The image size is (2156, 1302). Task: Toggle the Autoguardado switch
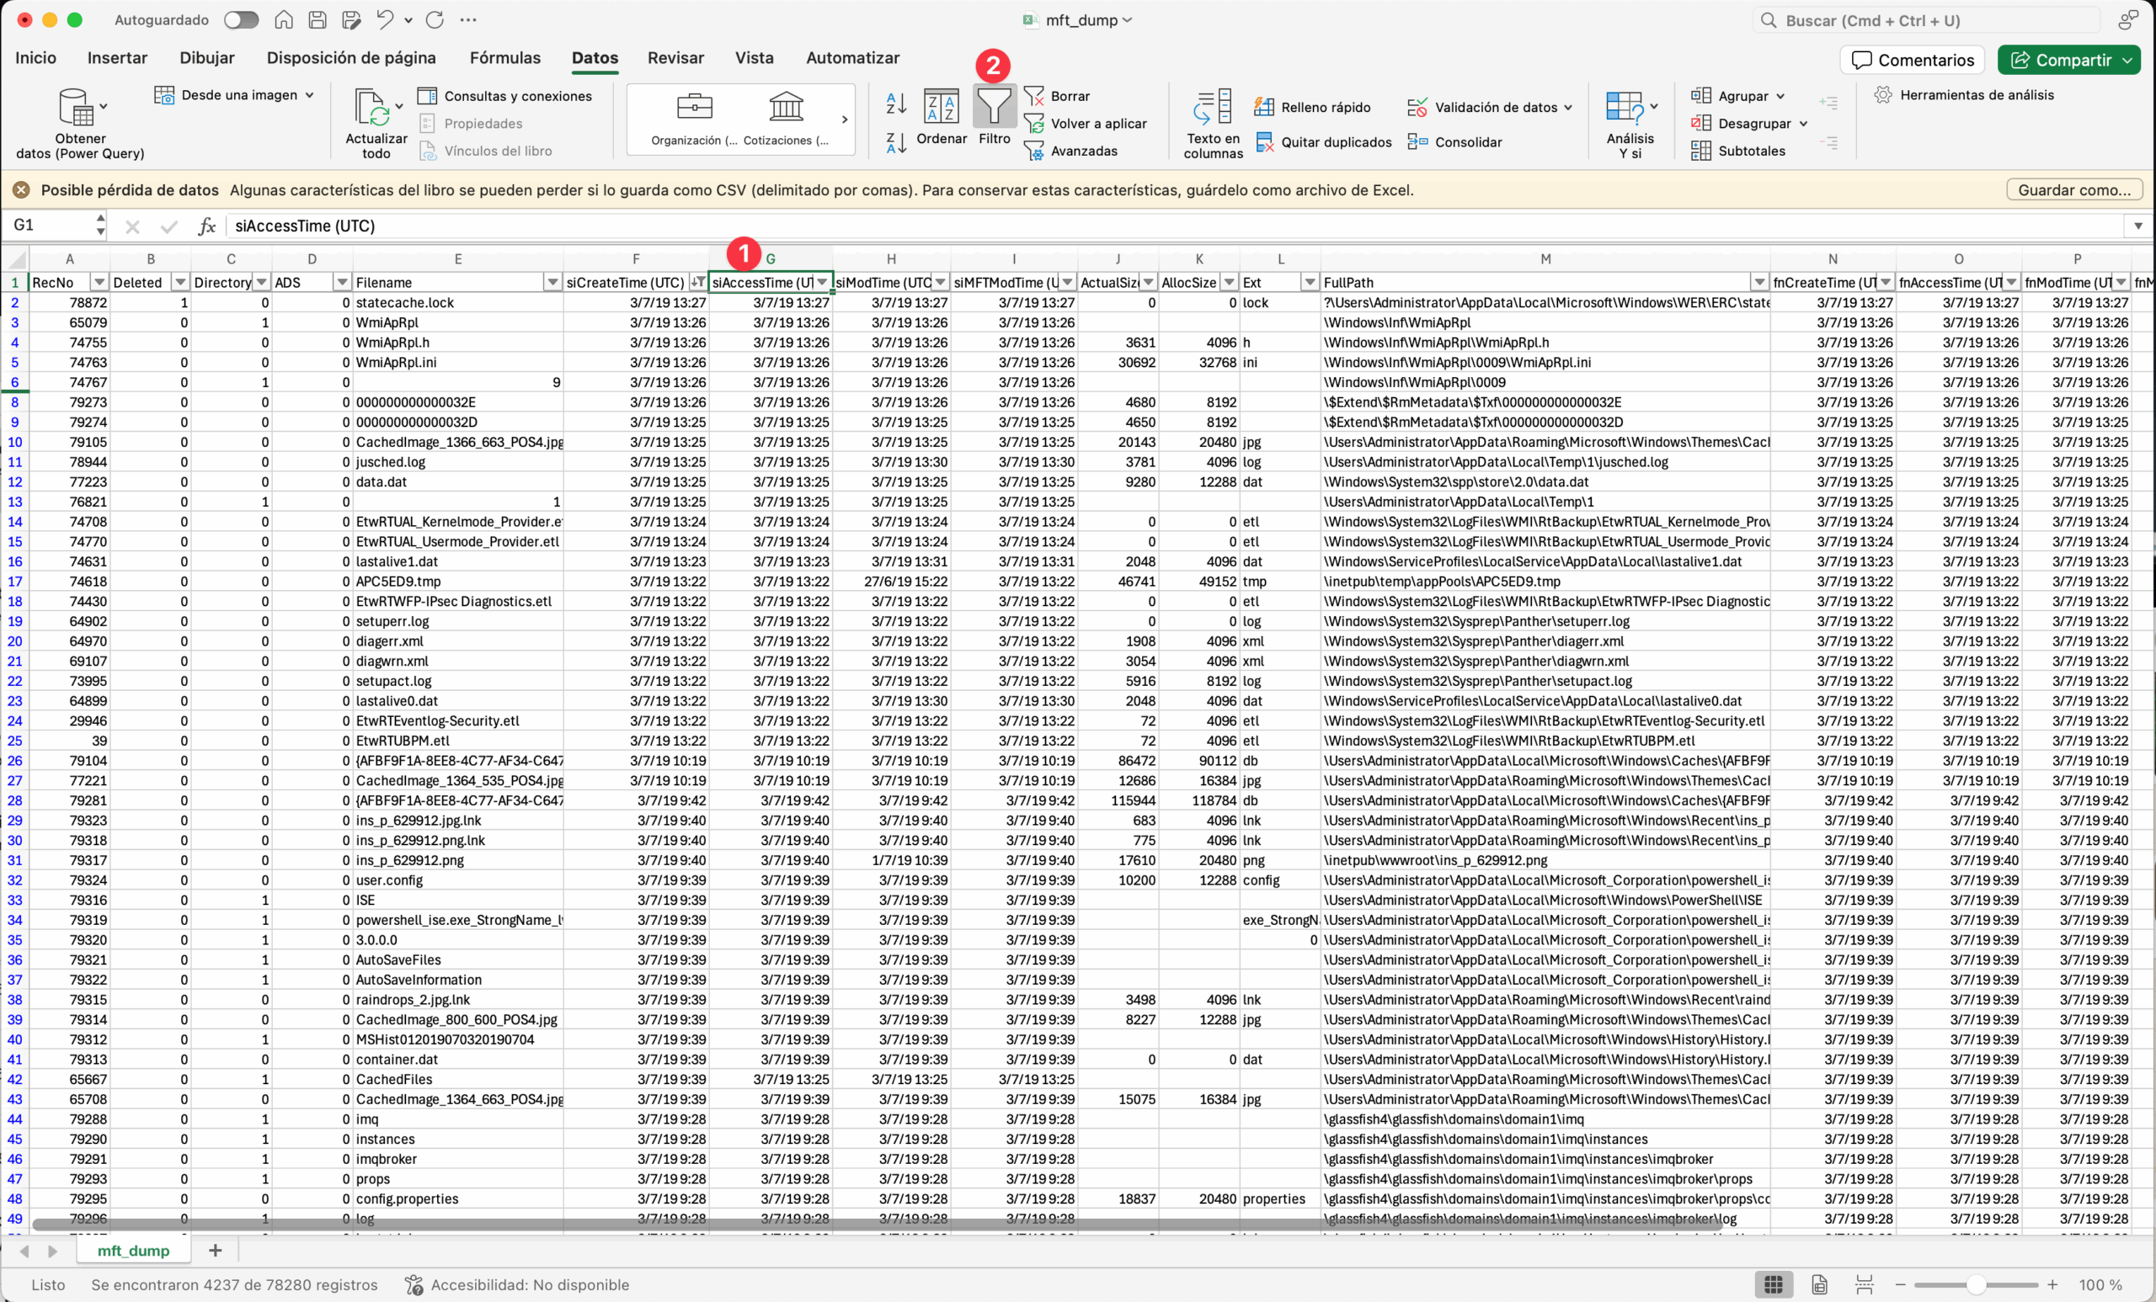pyautogui.click(x=241, y=19)
